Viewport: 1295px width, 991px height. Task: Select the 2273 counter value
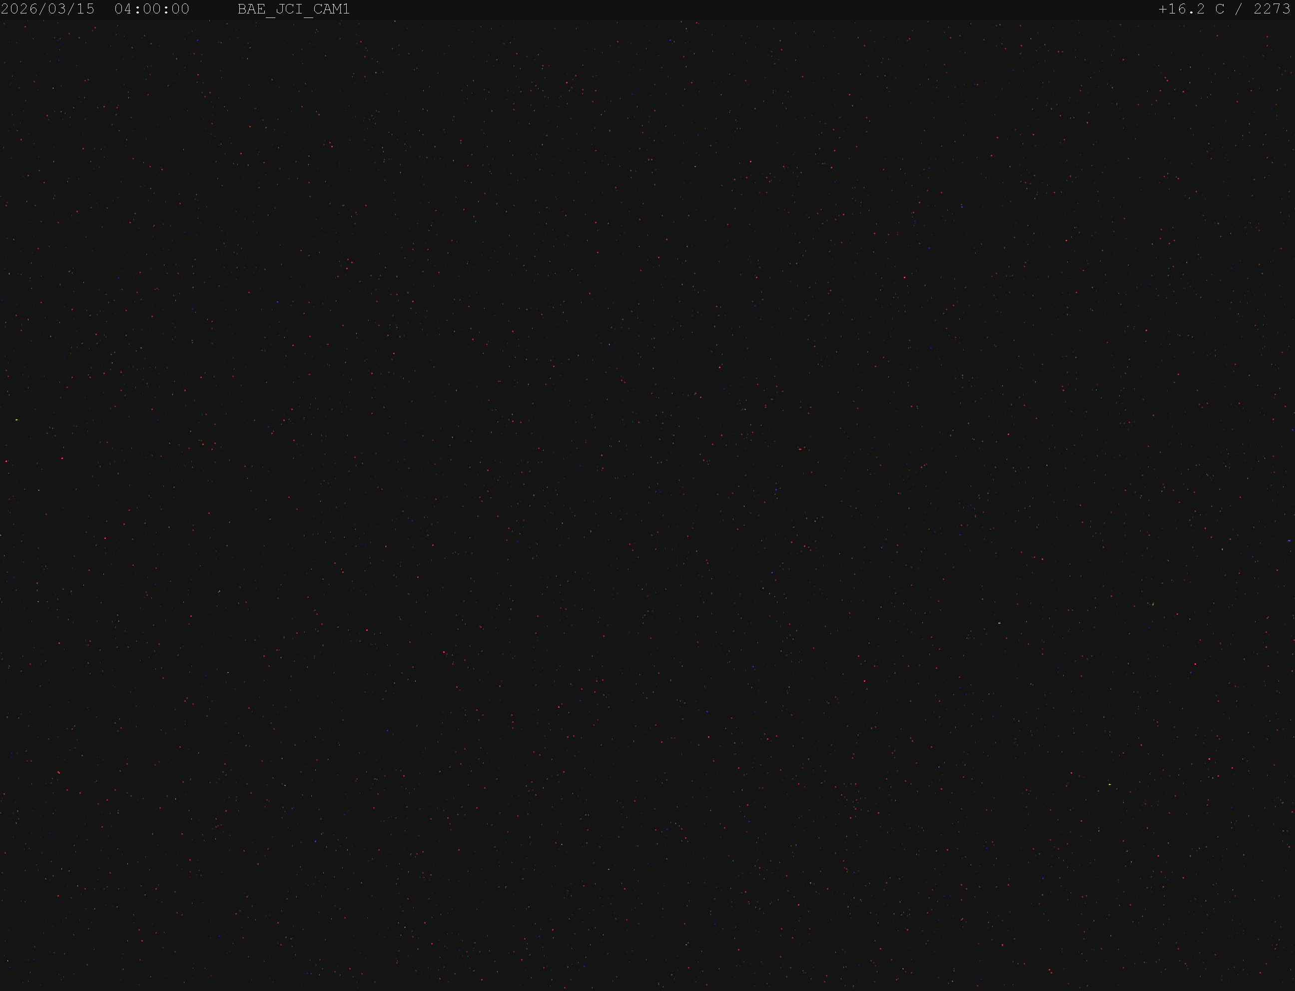click(x=1272, y=9)
